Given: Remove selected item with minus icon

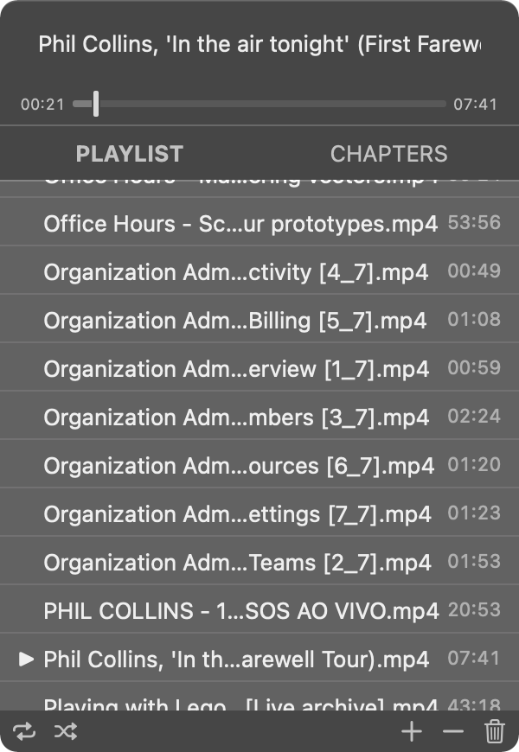Looking at the screenshot, I should click(453, 732).
